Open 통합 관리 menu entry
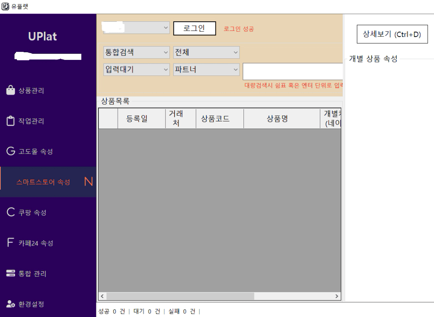Screen dimensions: 434x317 point(48,273)
